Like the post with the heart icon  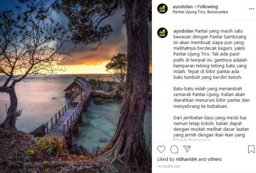(161, 149)
